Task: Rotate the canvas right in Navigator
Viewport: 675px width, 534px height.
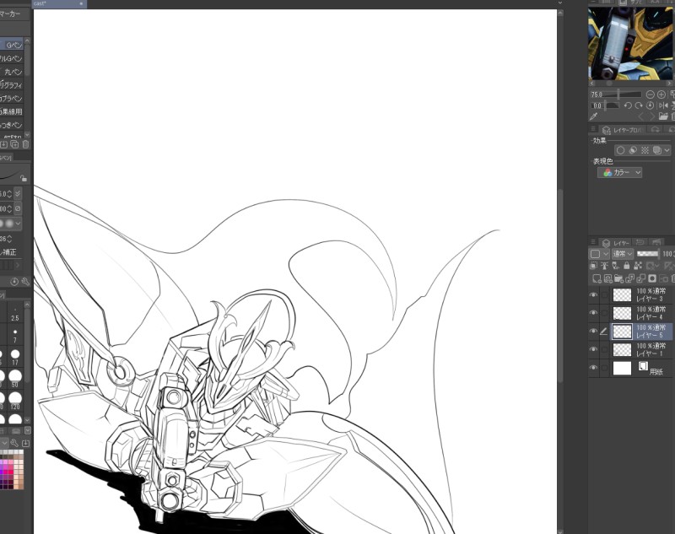Action: point(639,105)
